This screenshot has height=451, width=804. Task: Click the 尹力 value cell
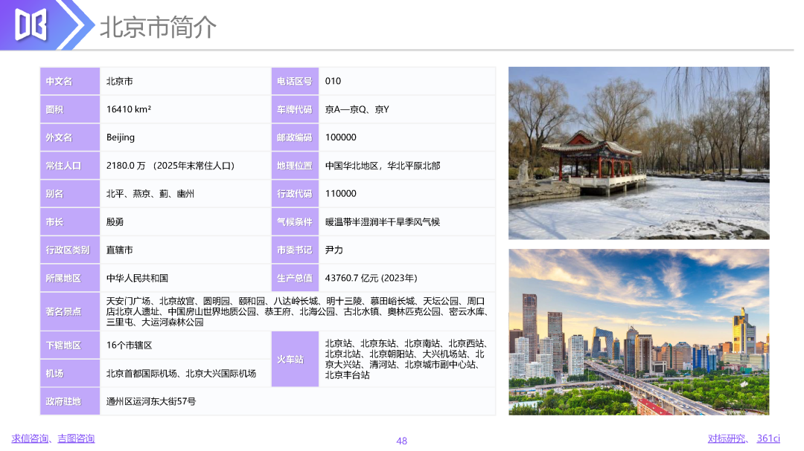point(407,250)
